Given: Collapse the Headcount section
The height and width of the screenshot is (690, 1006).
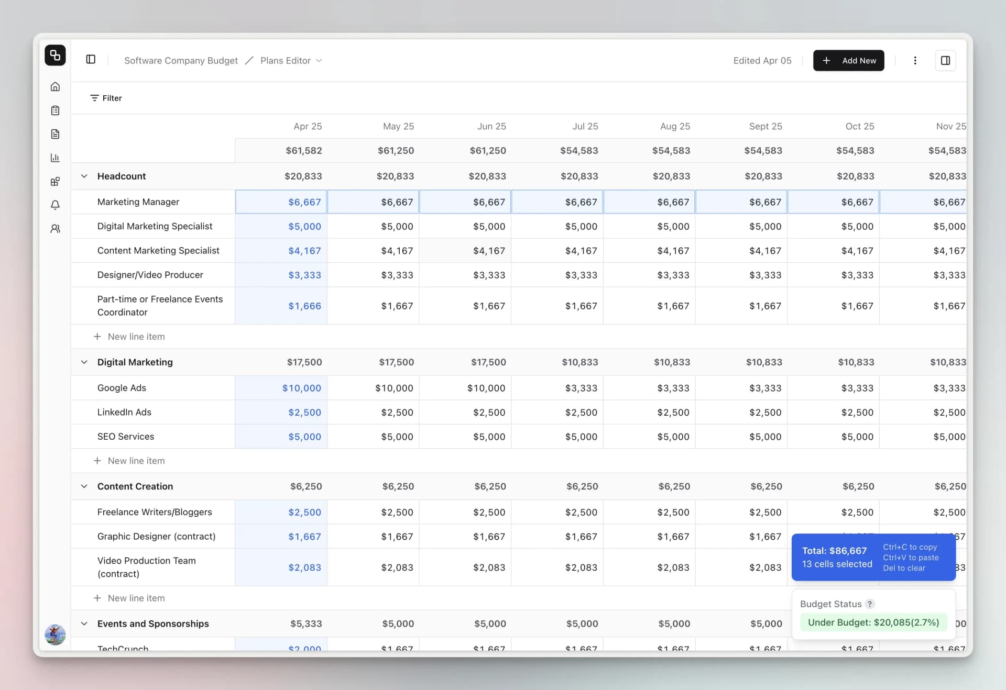Looking at the screenshot, I should point(84,176).
